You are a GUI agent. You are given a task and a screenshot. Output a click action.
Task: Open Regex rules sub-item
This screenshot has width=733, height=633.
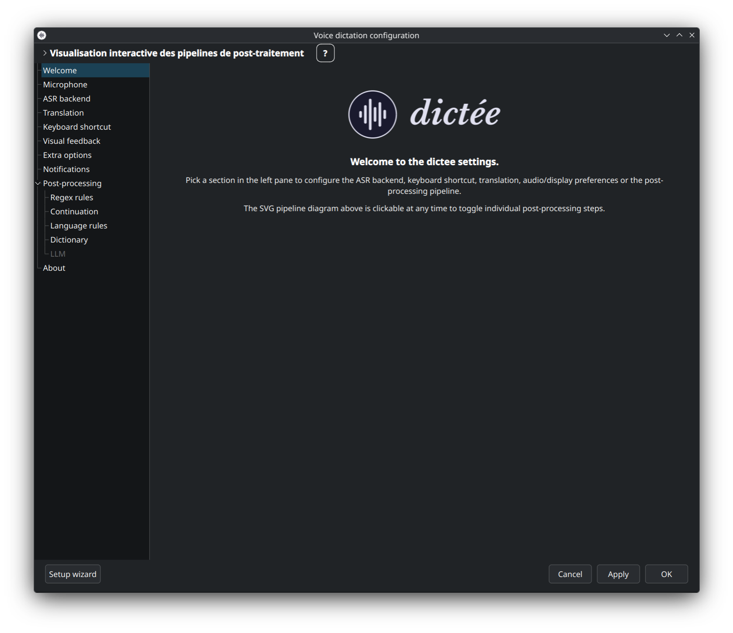[72, 197]
